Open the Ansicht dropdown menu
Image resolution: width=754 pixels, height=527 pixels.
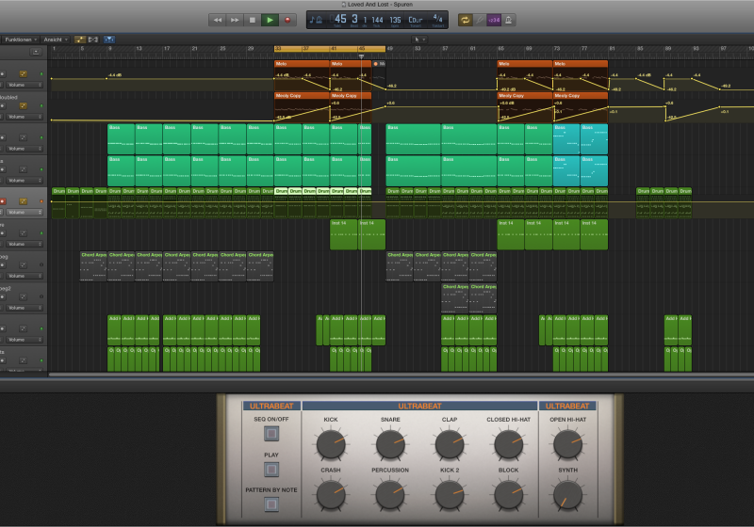(x=56, y=40)
